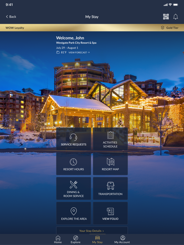184x245 pixels.
Task: Open the Resort Hours tile label
Action: point(73,169)
